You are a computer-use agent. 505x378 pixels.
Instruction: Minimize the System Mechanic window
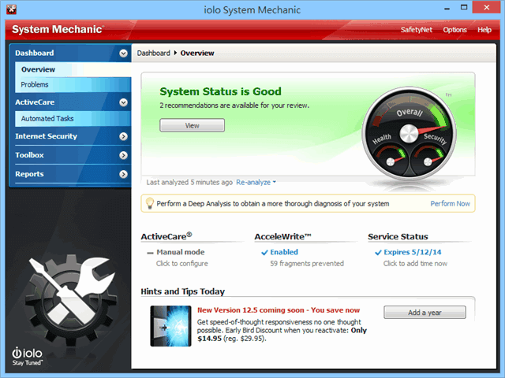click(x=447, y=8)
